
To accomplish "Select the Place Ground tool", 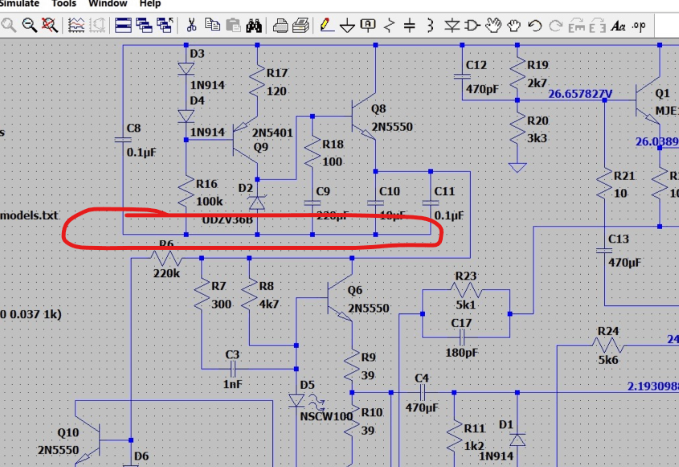I will tap(347, 27).
